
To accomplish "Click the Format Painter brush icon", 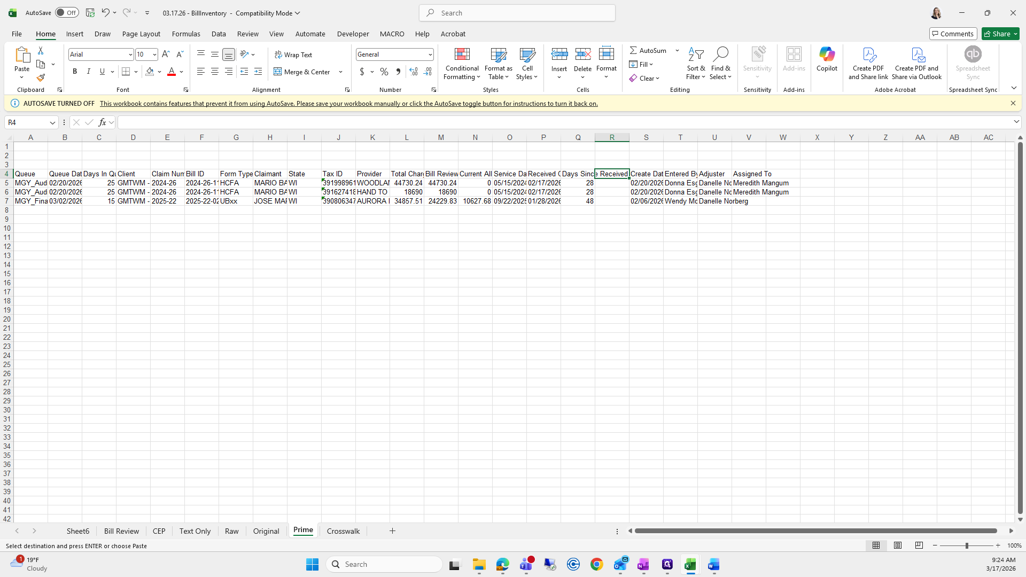I will [x=41, y=78].
